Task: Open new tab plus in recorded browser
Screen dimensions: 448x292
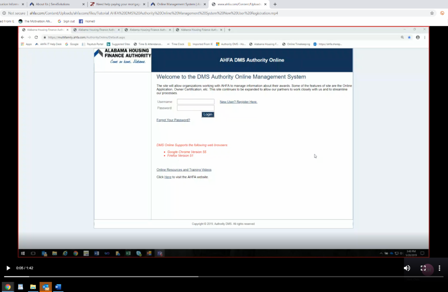Action: [229, 30]
